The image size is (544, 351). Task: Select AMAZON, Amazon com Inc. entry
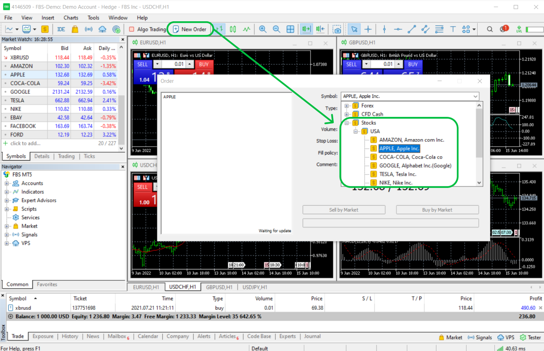412,140
